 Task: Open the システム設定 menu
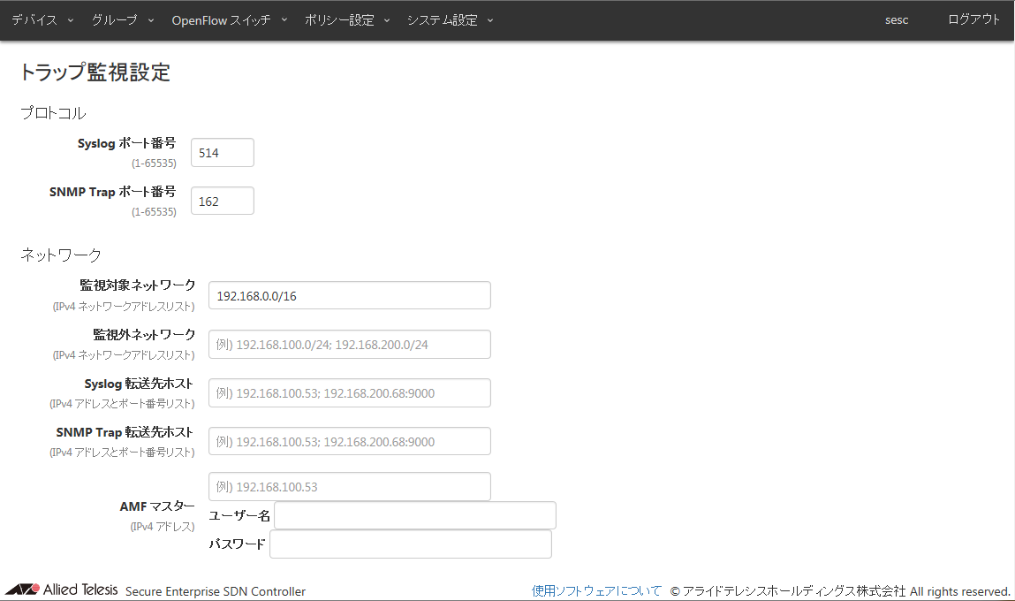[x=450, y=20]
